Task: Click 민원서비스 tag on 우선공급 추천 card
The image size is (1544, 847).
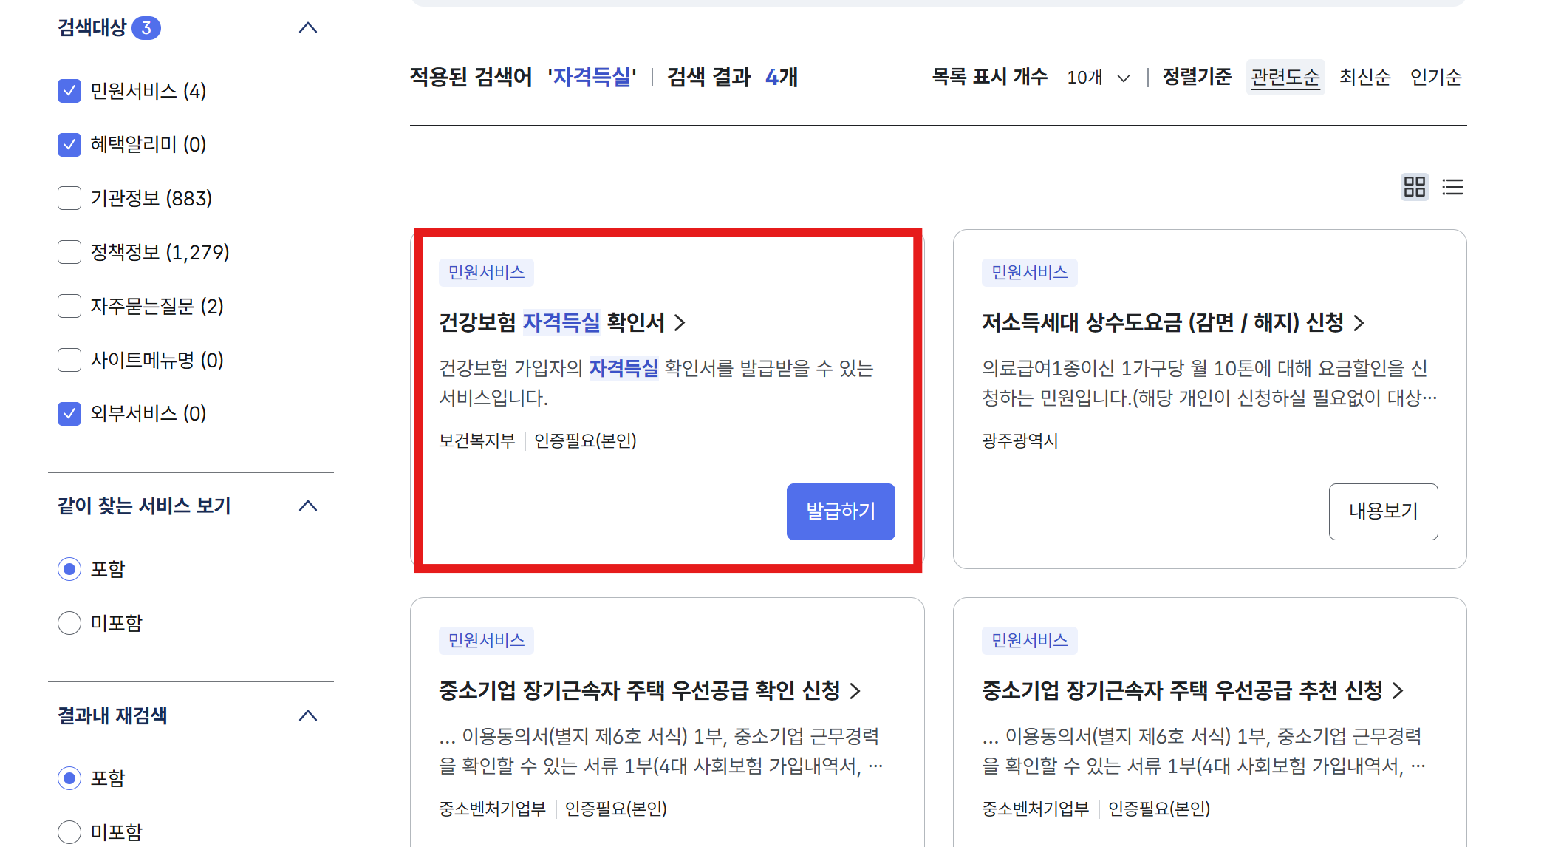Action: tap(1030, 641)
